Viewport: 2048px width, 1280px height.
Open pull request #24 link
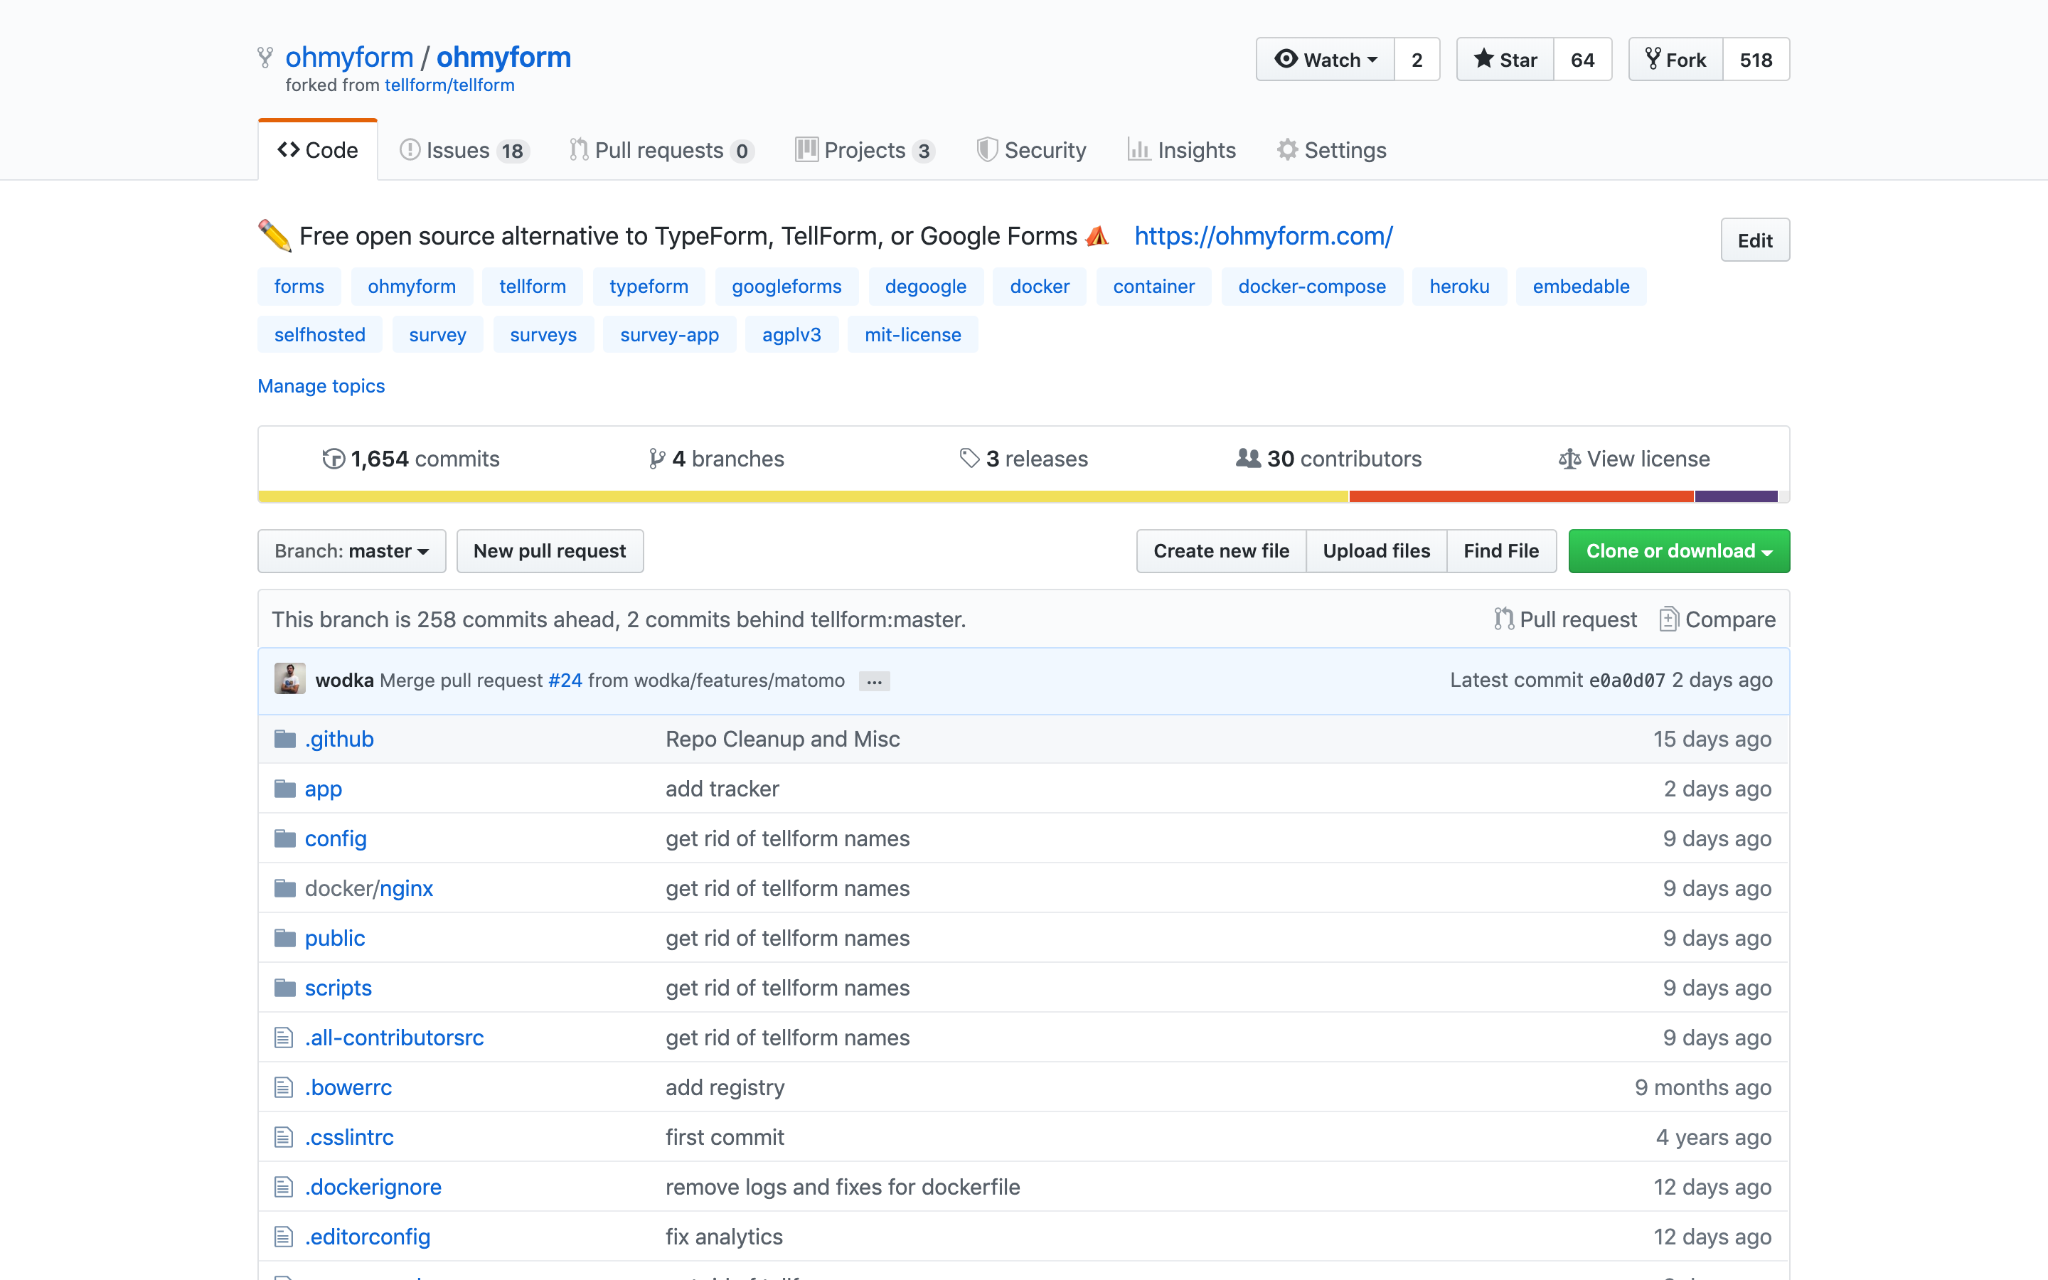point(565,681)
